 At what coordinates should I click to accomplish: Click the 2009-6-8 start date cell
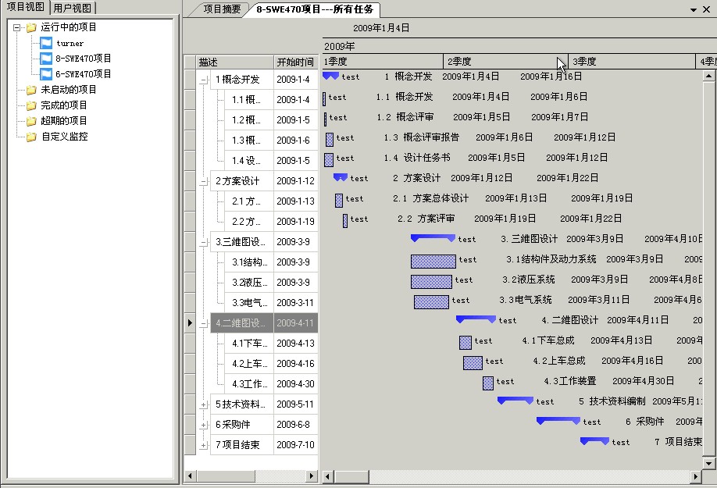pos(295,425)
